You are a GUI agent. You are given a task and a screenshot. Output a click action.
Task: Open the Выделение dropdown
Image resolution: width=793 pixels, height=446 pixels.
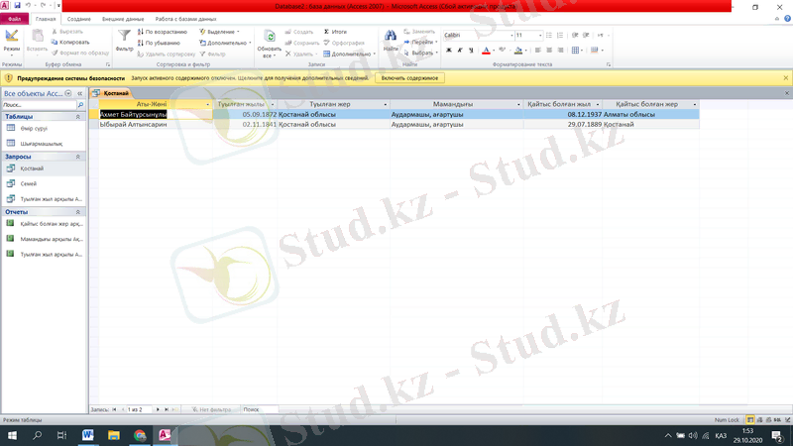(220, 32)
